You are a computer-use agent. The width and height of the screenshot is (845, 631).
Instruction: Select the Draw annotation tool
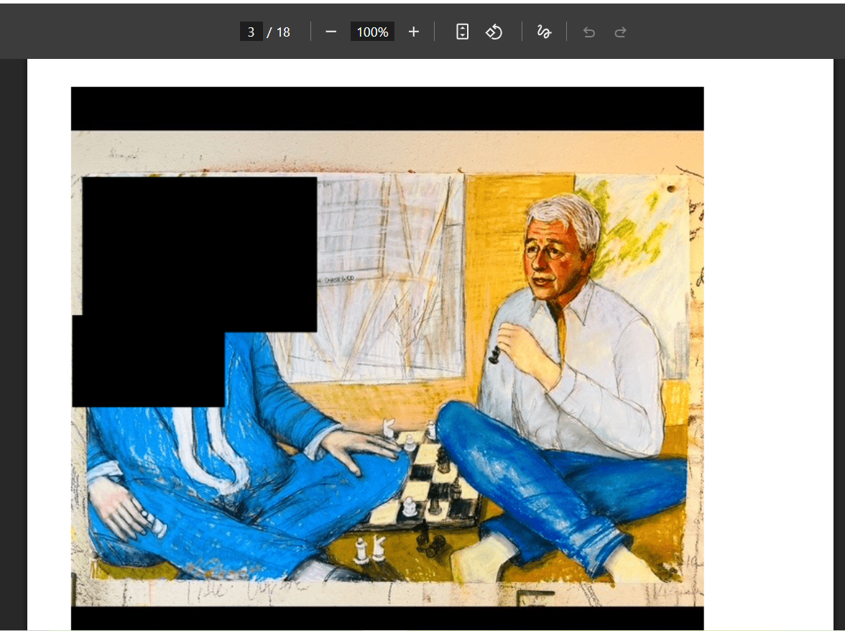(544, 32)
